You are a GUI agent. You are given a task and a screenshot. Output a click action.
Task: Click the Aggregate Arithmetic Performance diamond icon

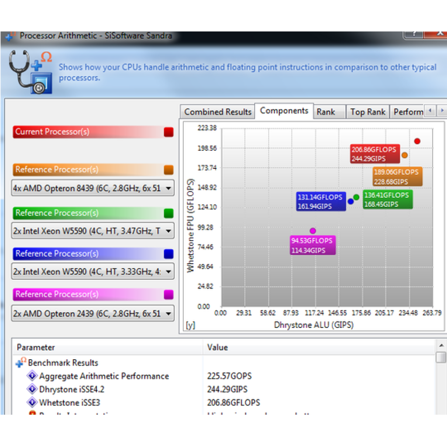point(32,375)
